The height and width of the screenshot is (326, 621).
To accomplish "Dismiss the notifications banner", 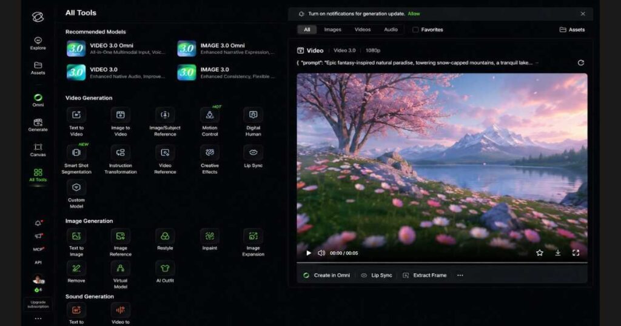I will 583,14.
